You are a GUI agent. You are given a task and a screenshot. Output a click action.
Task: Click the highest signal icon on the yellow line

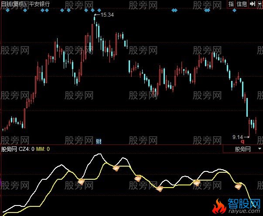click(116, 168)
